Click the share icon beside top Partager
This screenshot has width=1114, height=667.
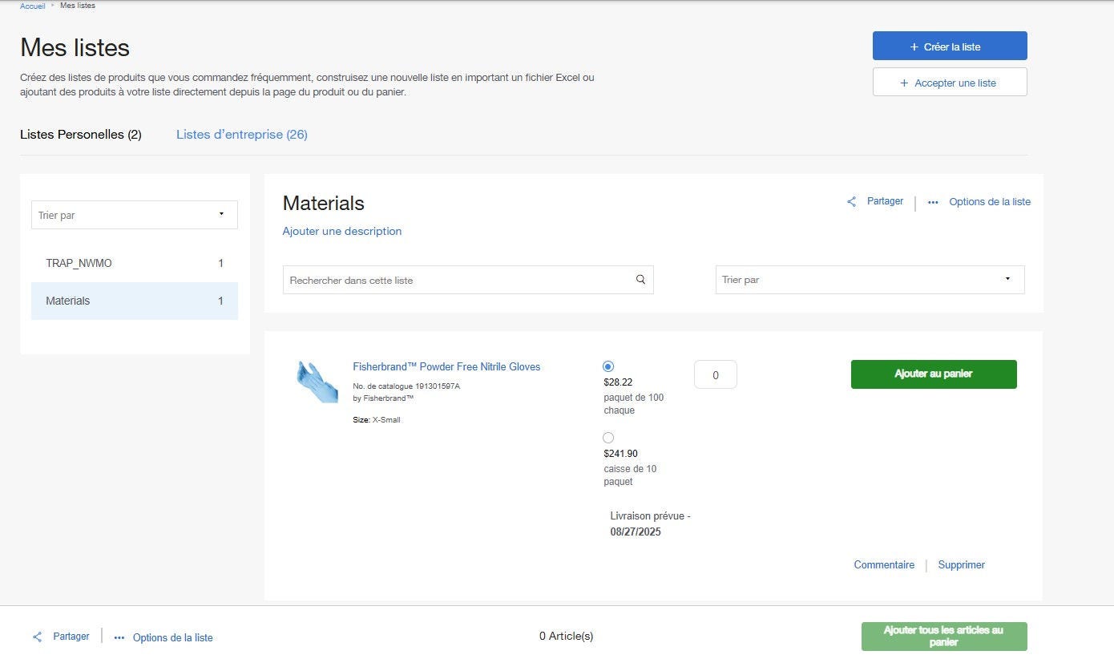[851, 202]
